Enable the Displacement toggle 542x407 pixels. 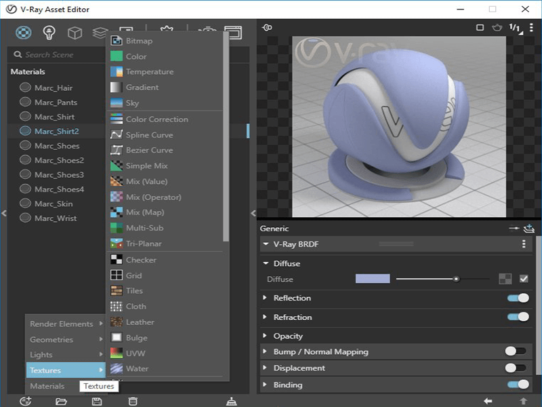(x=516, y=368)
